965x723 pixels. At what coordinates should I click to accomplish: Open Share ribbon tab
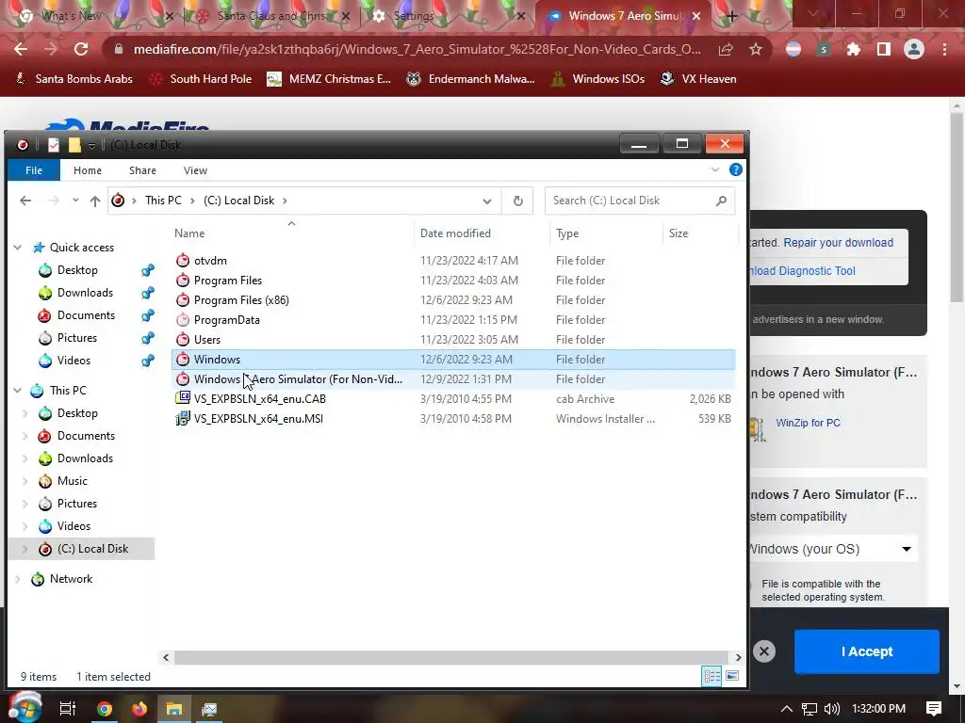(x=142, y=170)
